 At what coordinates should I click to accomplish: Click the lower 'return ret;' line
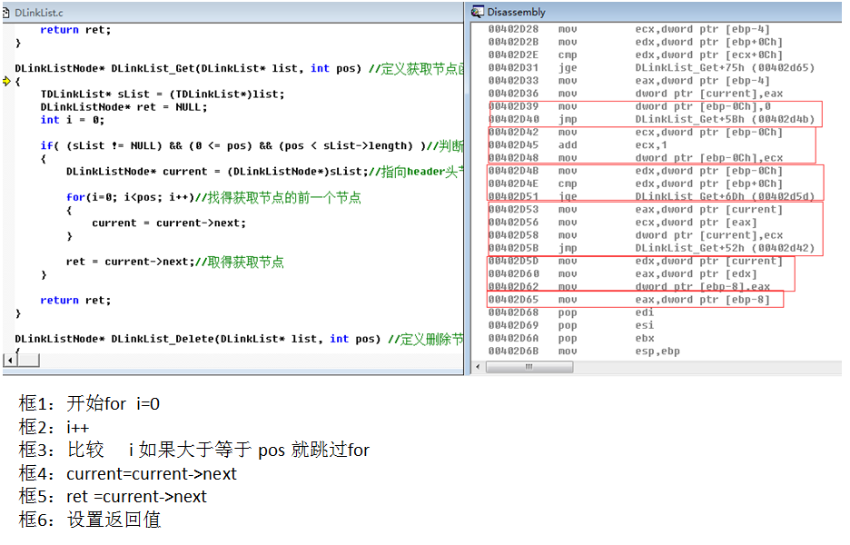pos(75,301)
